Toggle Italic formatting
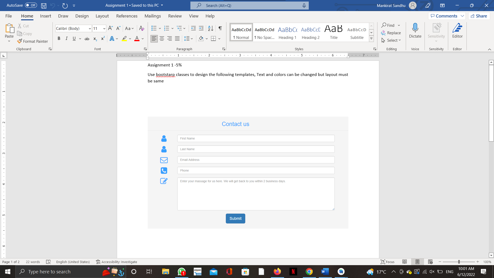Screen dimensions: 494x278 click(66, 39)
